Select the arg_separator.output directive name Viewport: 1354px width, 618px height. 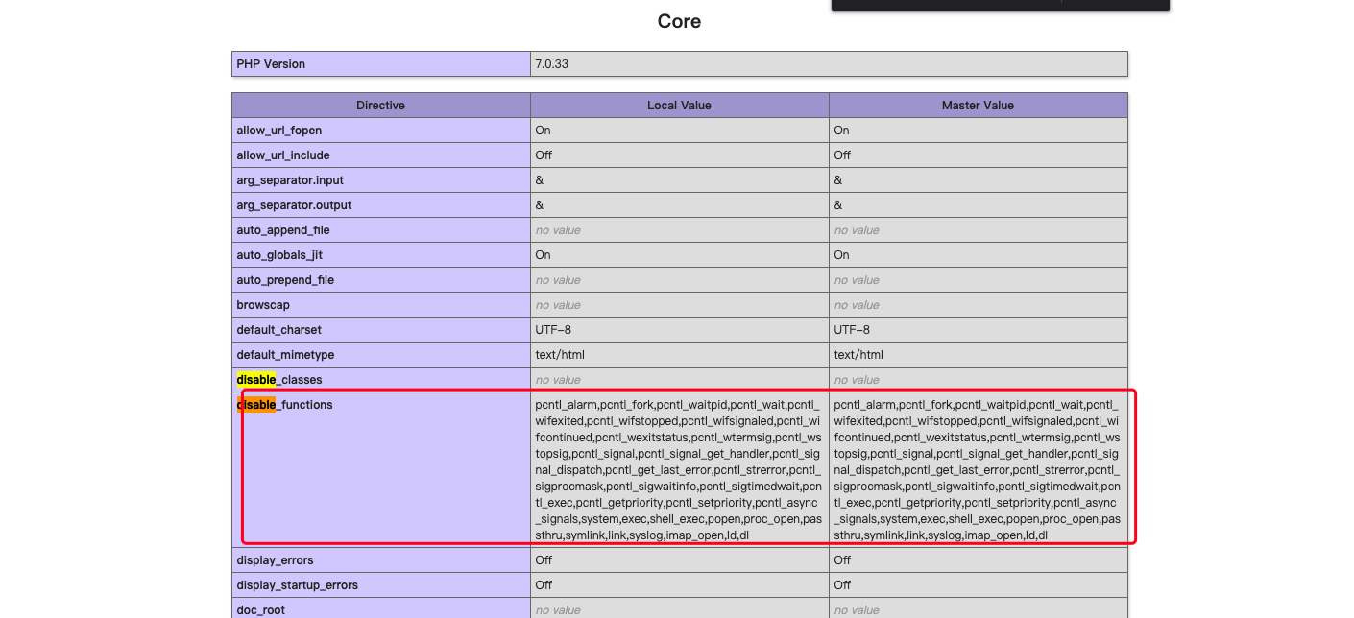pos(294,205)
